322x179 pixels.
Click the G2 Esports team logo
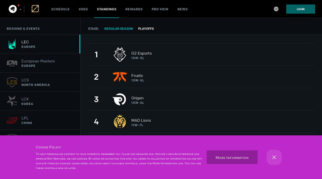pos(120,55)
